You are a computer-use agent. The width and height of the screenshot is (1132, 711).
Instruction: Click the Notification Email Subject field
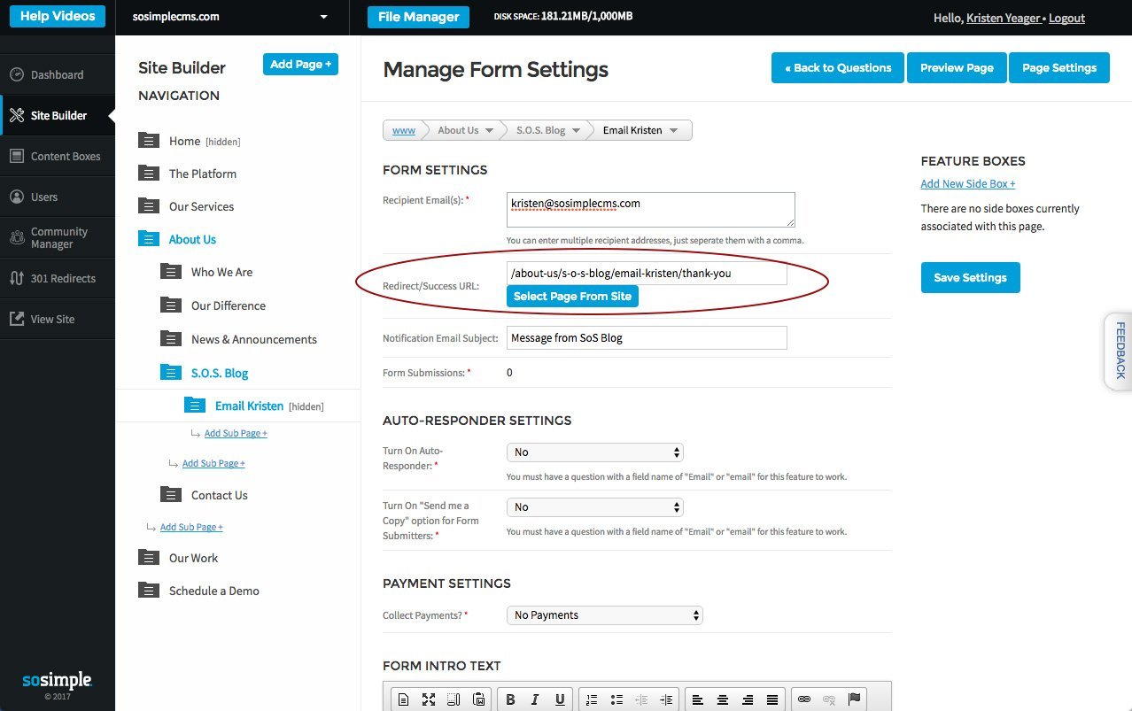[647, 338]
